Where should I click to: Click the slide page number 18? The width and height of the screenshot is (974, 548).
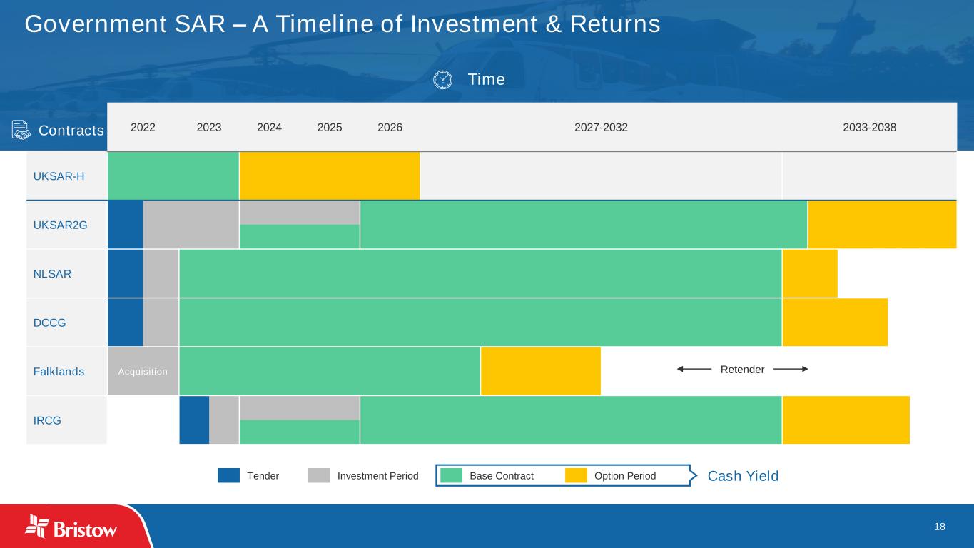coord(939,527)
